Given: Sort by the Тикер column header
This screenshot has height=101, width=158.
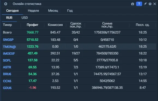Looking at the screenshot, I should 7,25.
